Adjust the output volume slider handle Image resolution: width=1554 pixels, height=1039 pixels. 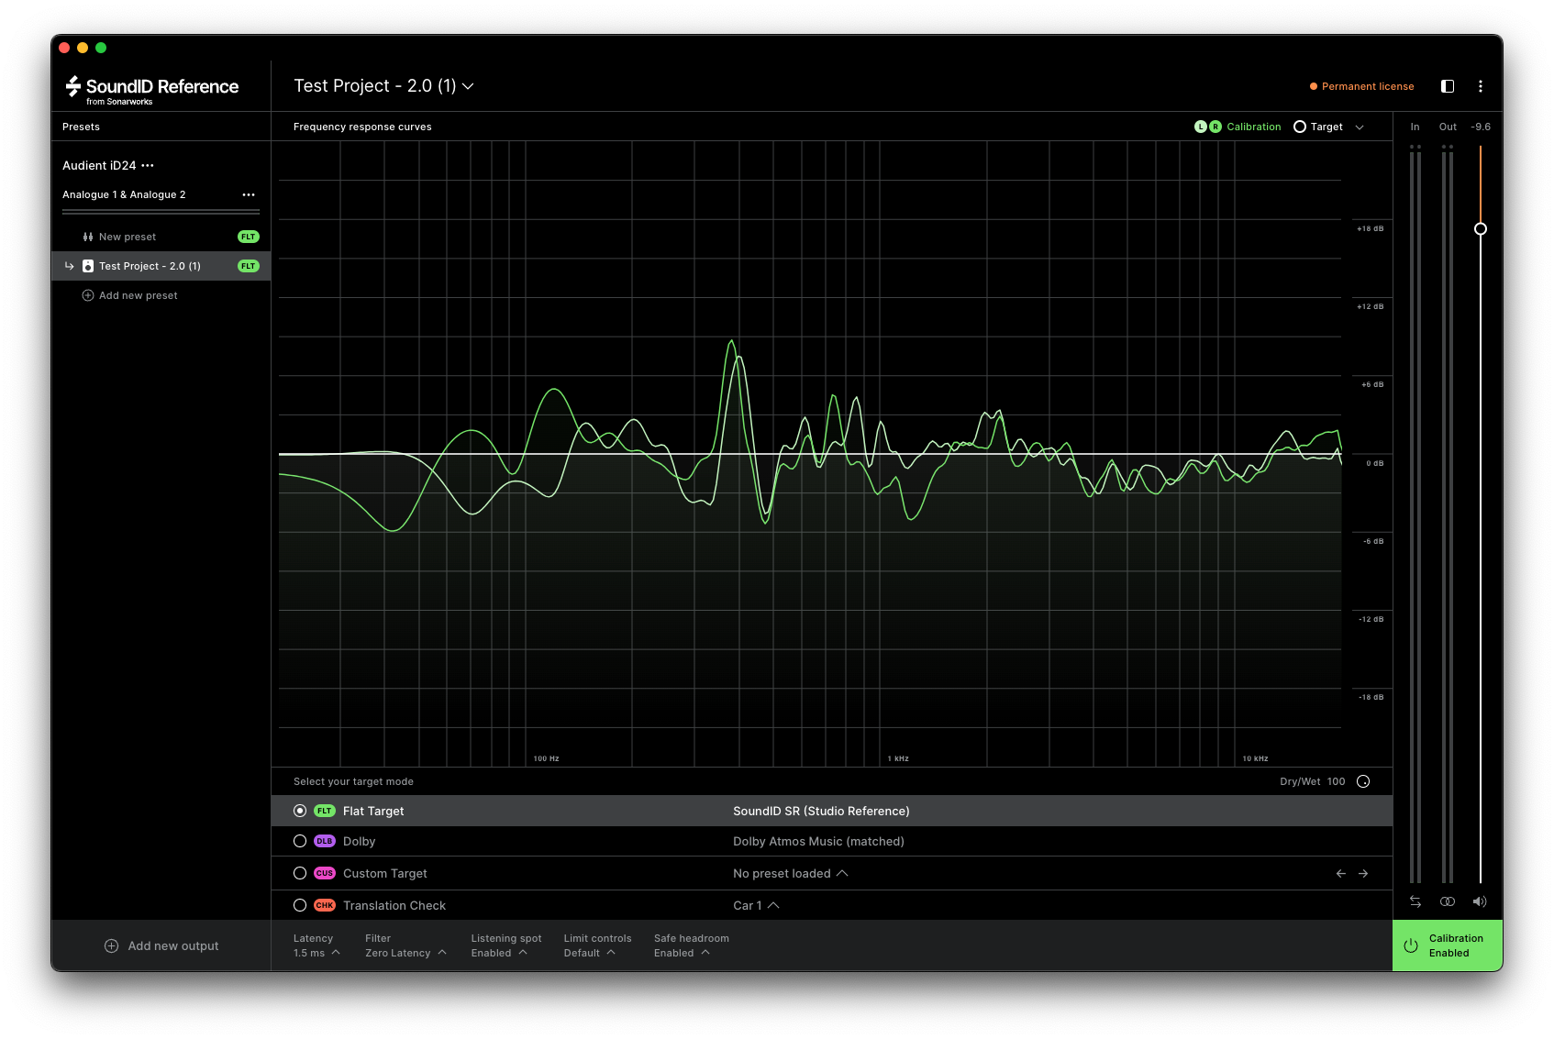1480,228
